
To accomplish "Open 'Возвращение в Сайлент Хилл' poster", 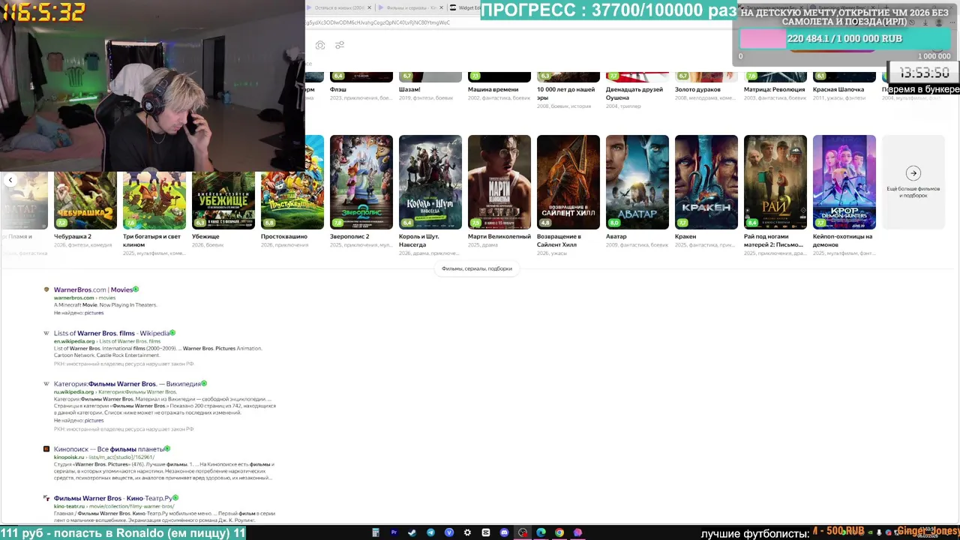I will (568, 182).
